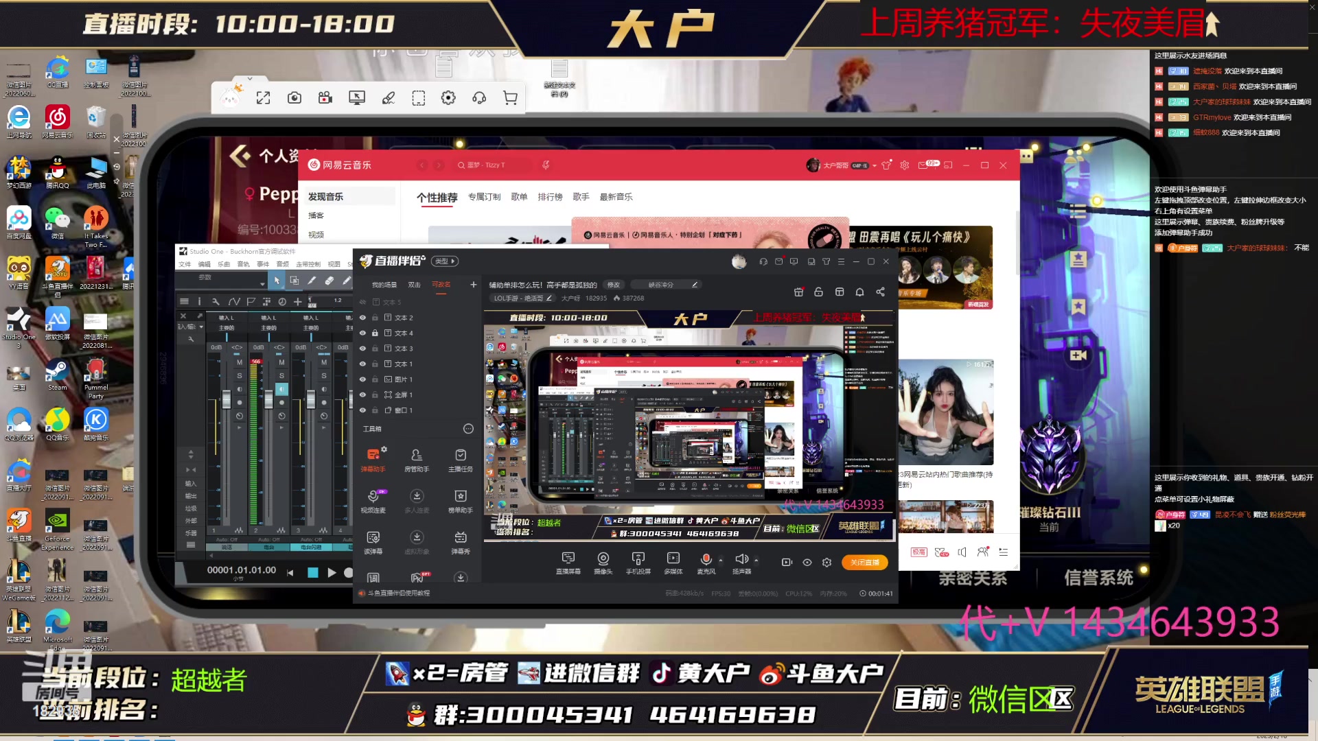Screen dimensions: 1318x741
Task: Expand speaker options arrow beside 扬声器
Action: [x=756, y=560]
